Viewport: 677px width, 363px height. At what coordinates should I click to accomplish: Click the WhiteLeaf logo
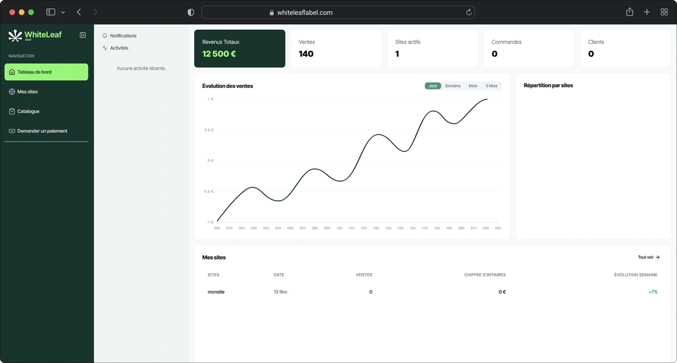point(35,35)
